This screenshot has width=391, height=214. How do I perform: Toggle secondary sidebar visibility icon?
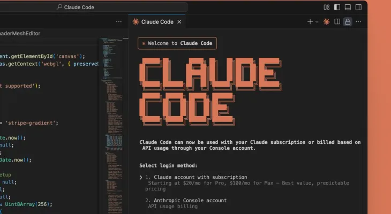(358, 7)
